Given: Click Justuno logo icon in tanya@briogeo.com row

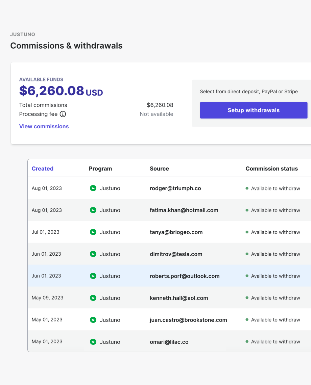Looking at the screenshot, I should click(93, 232).
